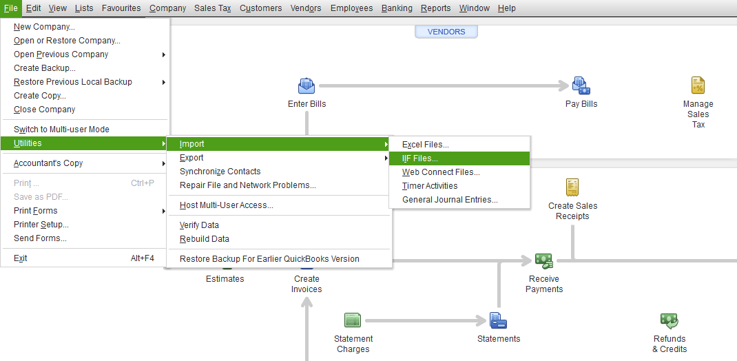This screenshot has width=737, height=361.
Task: Click the Create Invoices label
Action: 307,284
